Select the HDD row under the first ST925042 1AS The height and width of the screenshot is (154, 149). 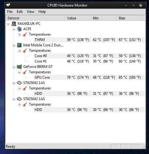coord(89,94)
